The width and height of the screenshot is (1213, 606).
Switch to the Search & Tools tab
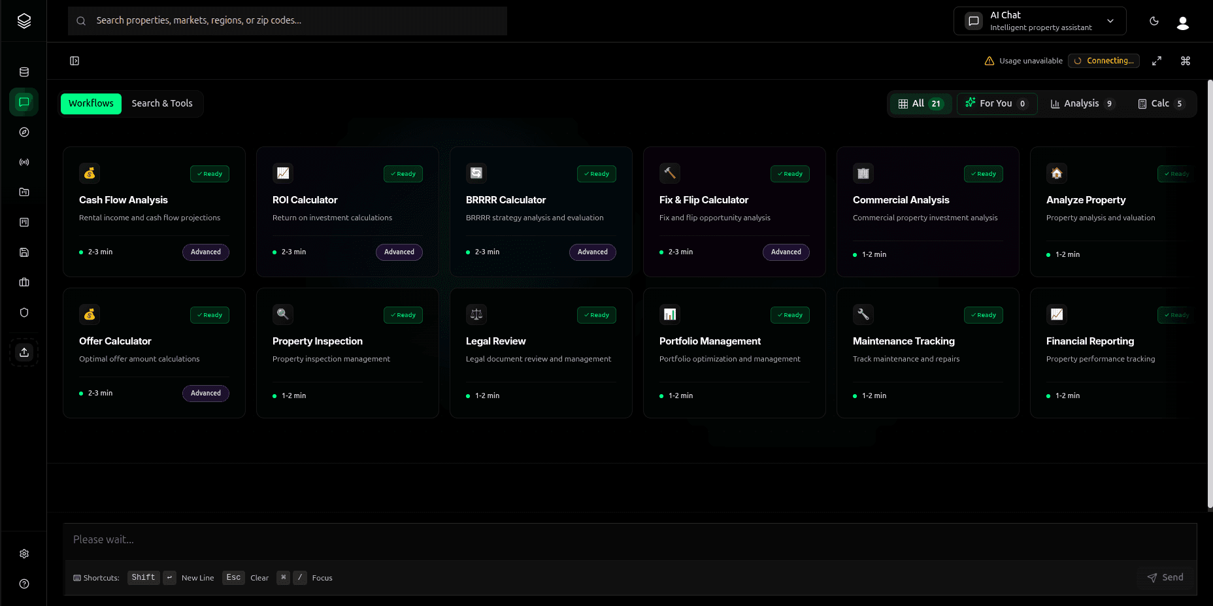pyautogui.click(x=162, y=103)
